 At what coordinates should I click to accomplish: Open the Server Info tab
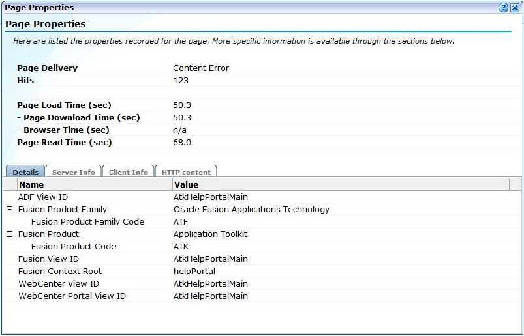(74, 172)
